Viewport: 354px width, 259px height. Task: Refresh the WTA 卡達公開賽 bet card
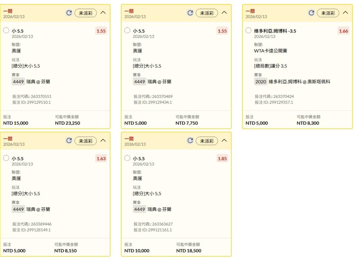[x=311, y=13]
